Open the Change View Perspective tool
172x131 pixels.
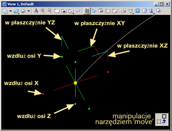131,11
